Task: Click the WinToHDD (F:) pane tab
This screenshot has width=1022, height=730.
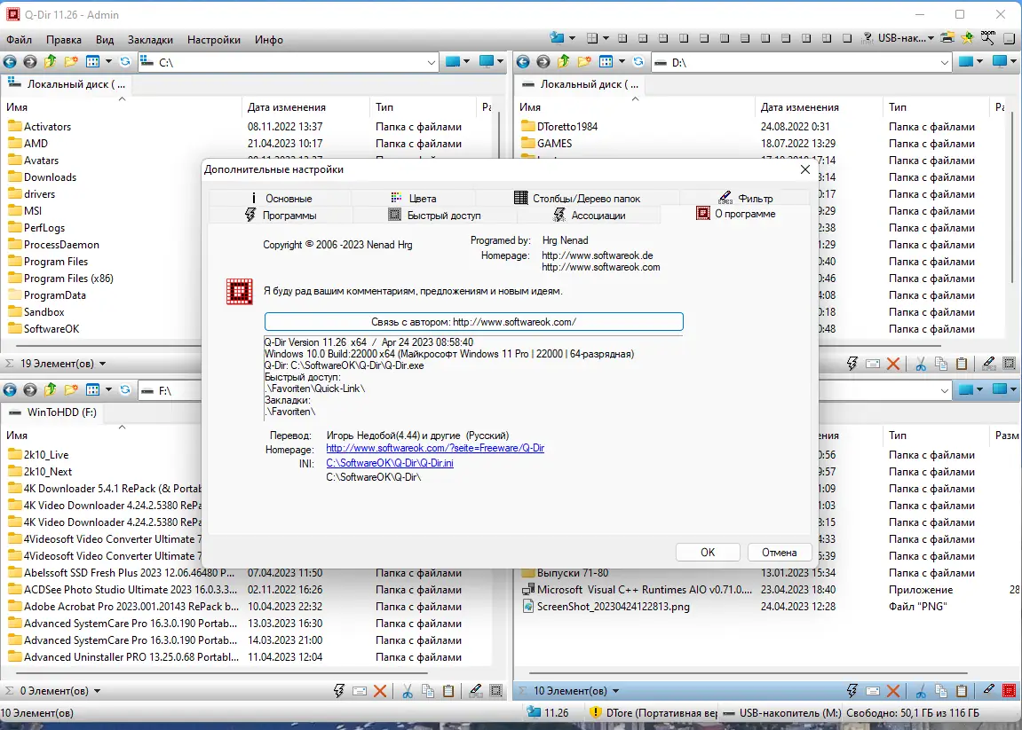Action: pos(53,412)
